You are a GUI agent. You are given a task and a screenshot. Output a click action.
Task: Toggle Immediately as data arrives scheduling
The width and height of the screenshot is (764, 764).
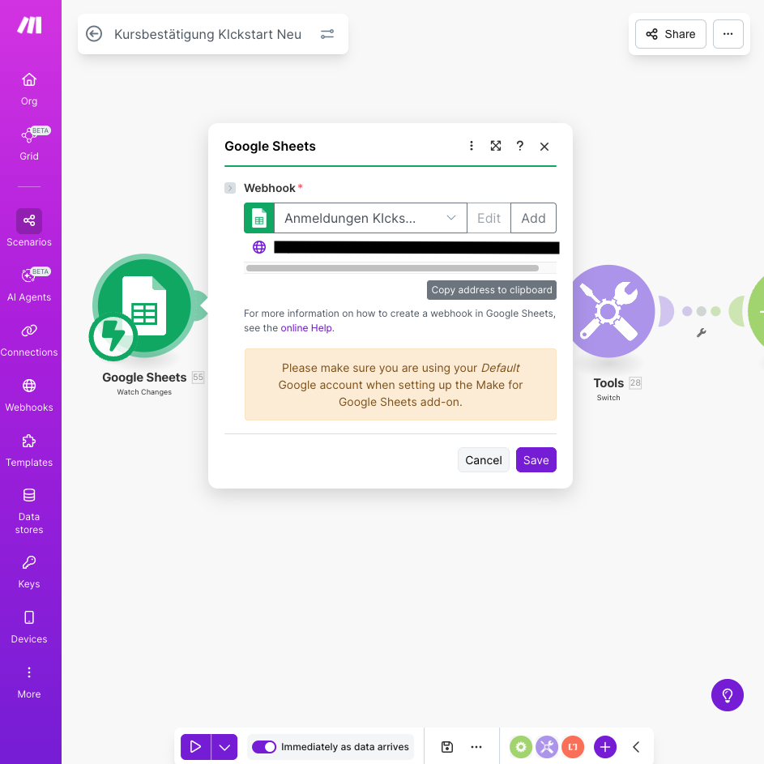click(264, 747)
